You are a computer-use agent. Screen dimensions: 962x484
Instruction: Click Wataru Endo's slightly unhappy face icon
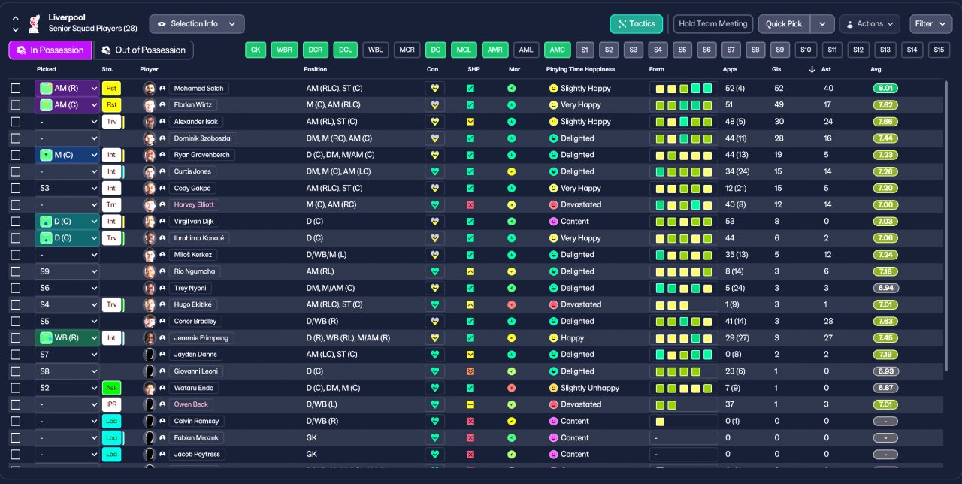click(x=554, y=388)
